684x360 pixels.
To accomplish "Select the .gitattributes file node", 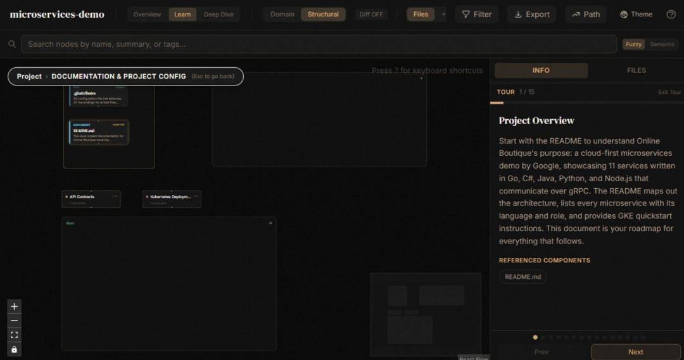I will pyautogui.click(x=99, y=96).
